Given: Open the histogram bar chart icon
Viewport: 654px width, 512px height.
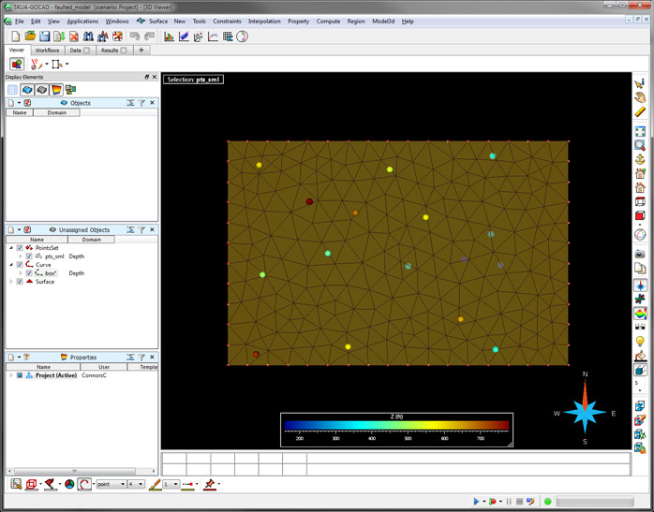Looking at the screenshot, I should 169,37.
